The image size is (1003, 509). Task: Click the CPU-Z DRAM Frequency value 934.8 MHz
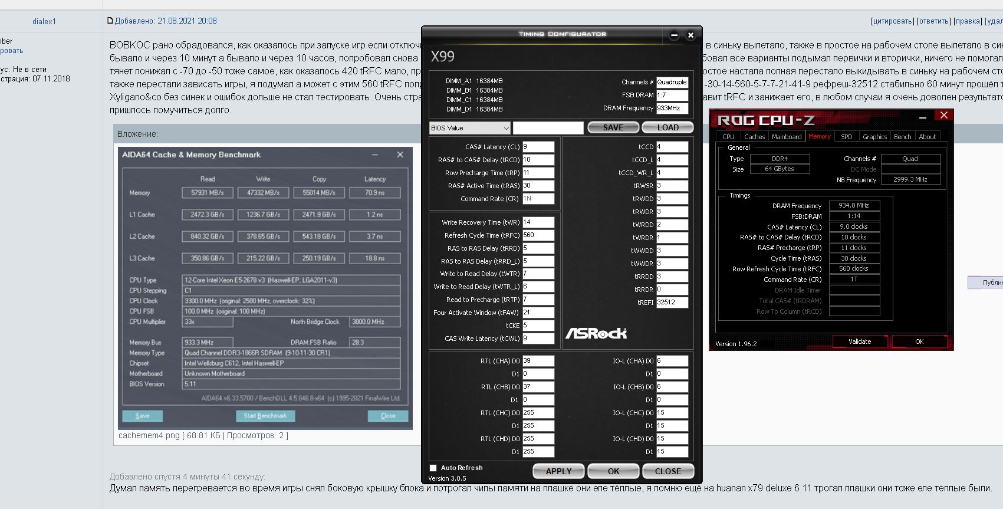854,206
